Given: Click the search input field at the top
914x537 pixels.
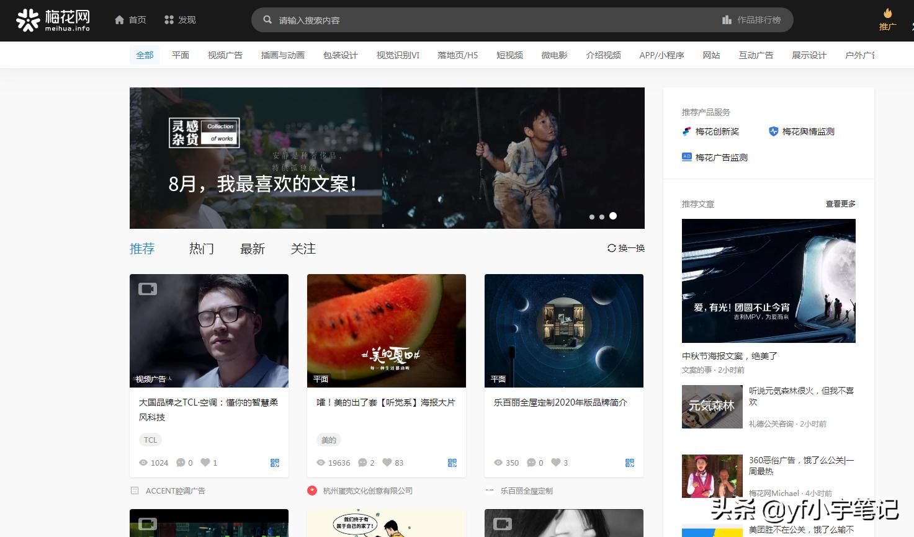Looking at the screenshot, I should (x=434, y=19).
